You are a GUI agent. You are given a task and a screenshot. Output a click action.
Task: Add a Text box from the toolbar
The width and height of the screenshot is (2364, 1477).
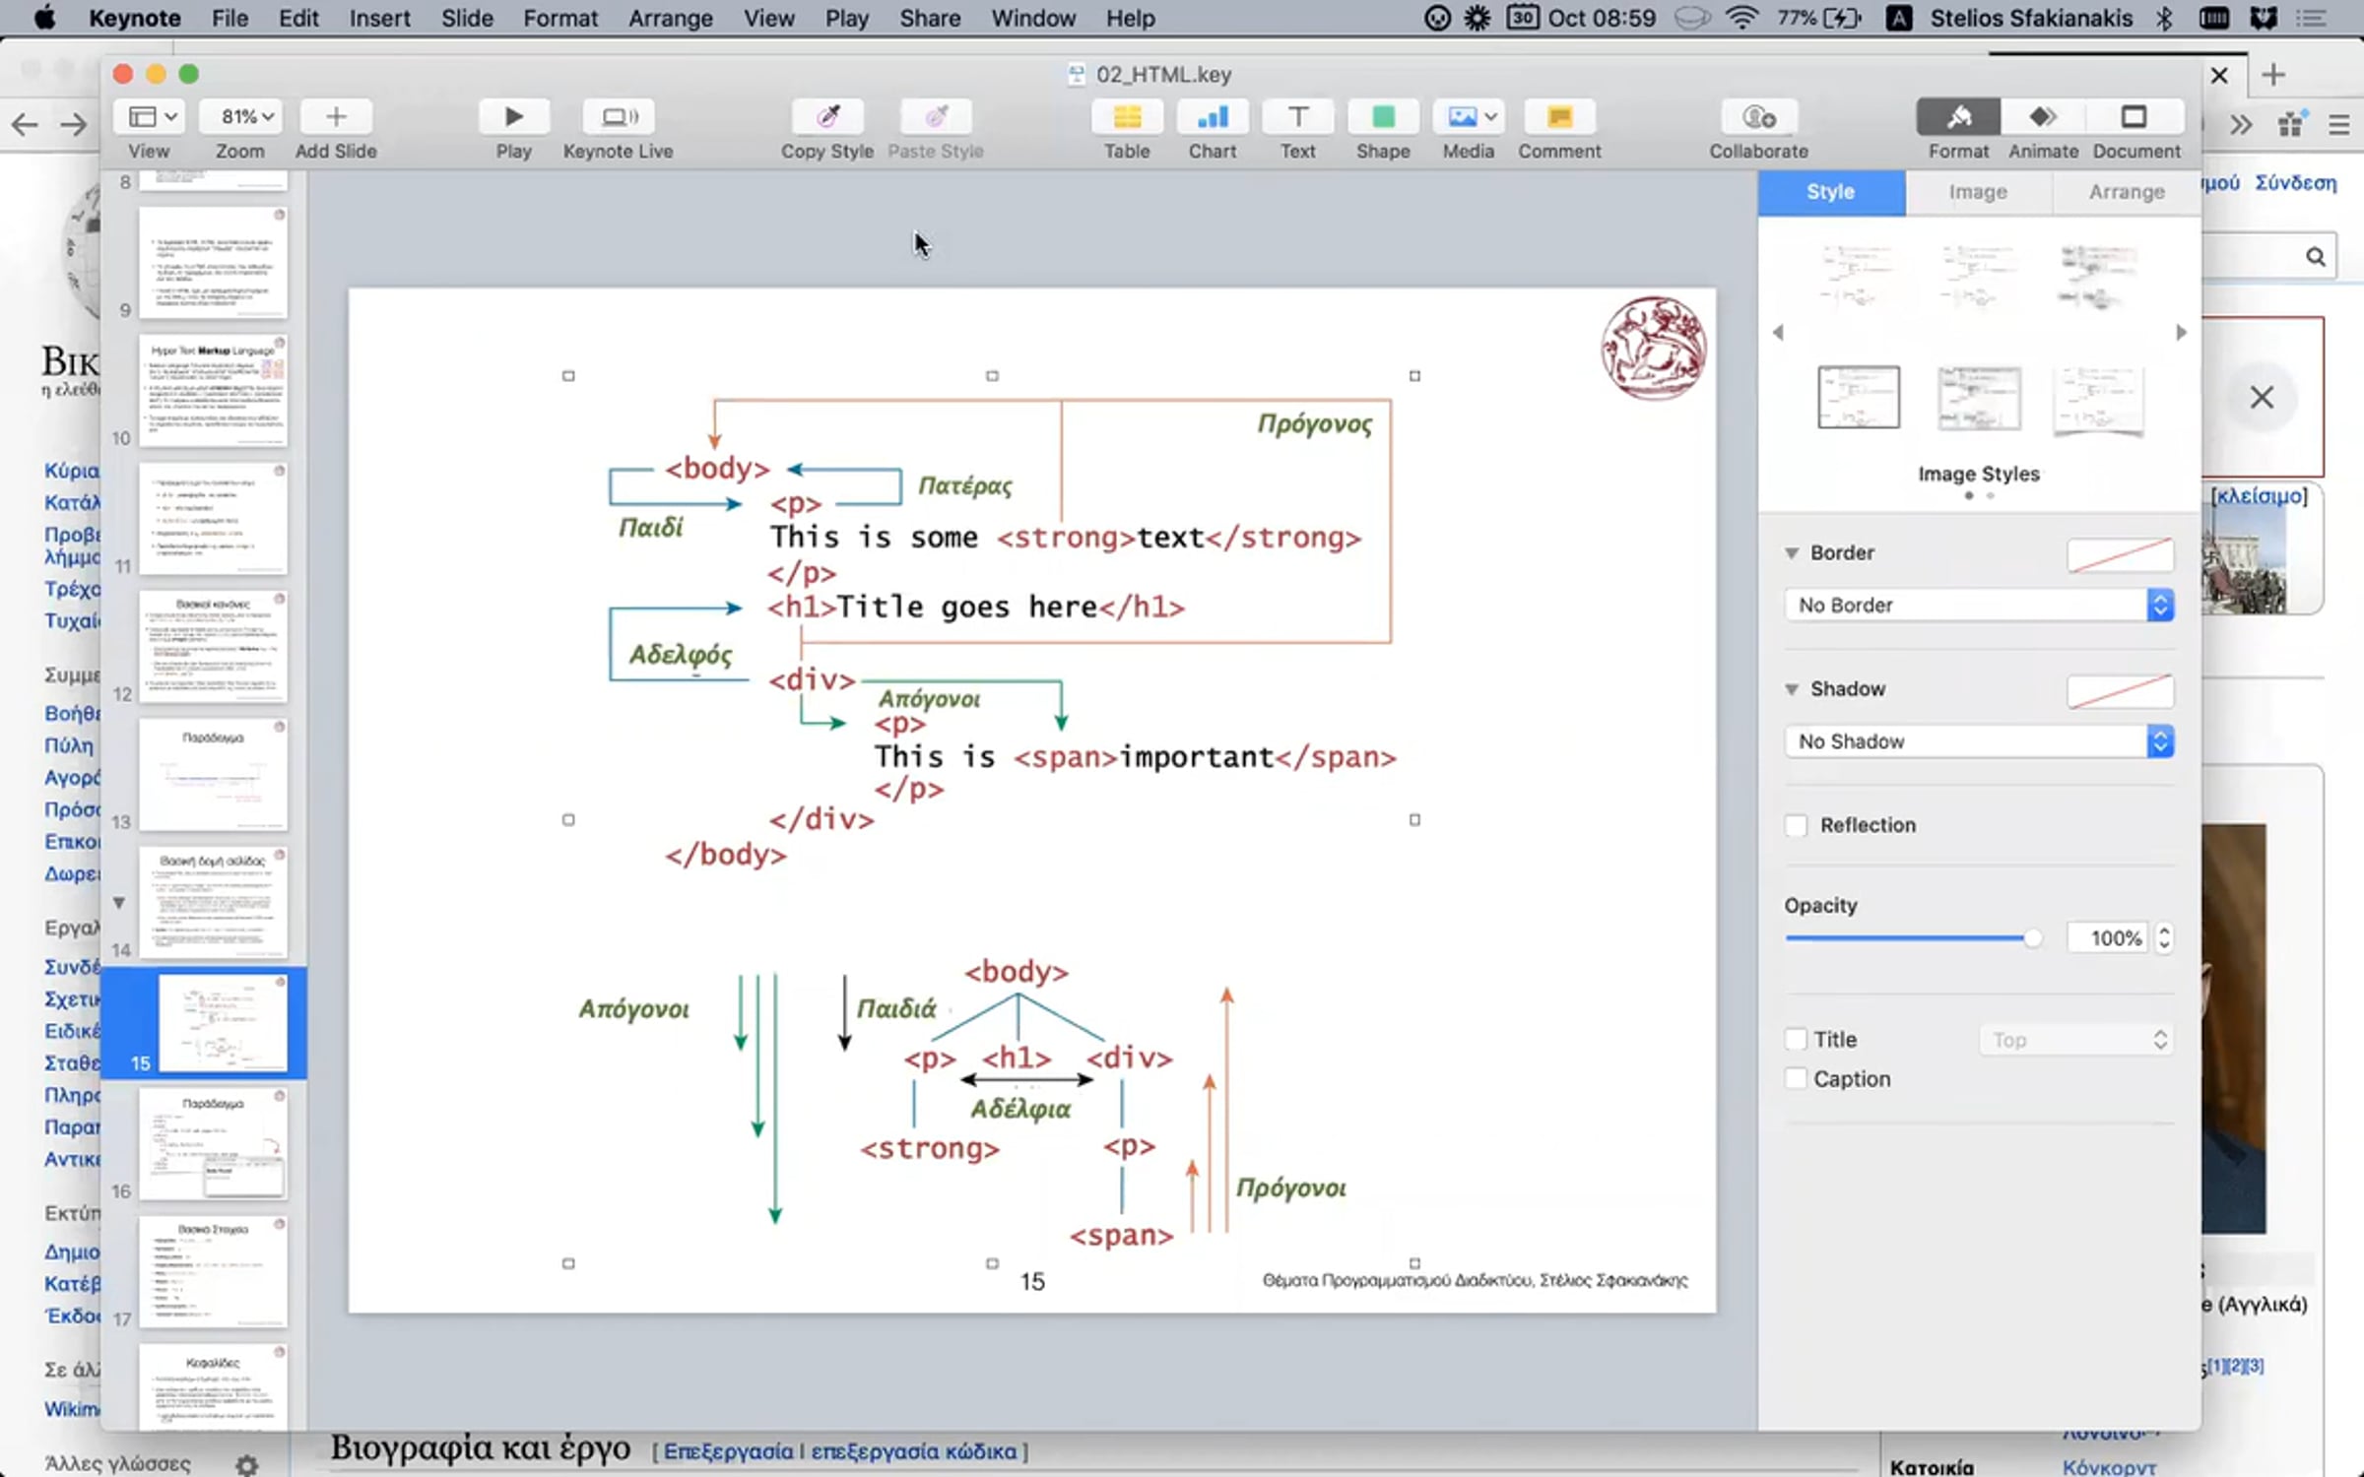[1298, 117]
